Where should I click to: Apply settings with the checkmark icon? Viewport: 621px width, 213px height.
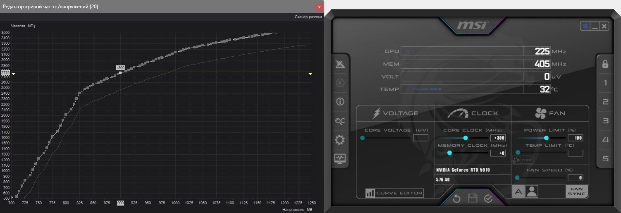[488, 199]
